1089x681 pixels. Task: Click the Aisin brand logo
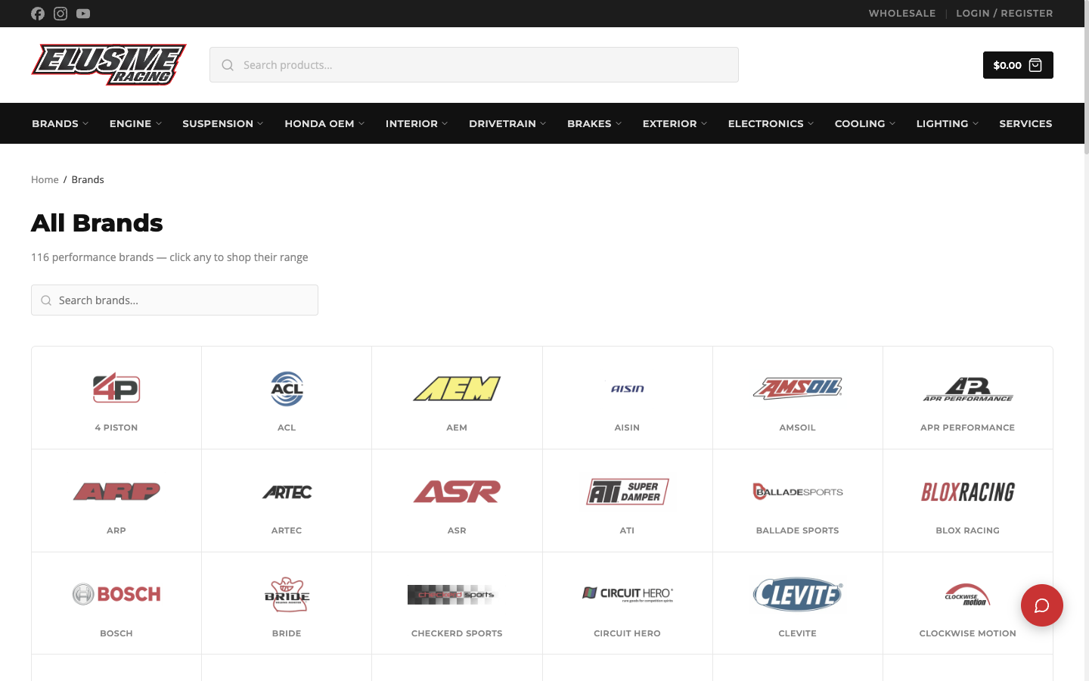pos(628,389)
